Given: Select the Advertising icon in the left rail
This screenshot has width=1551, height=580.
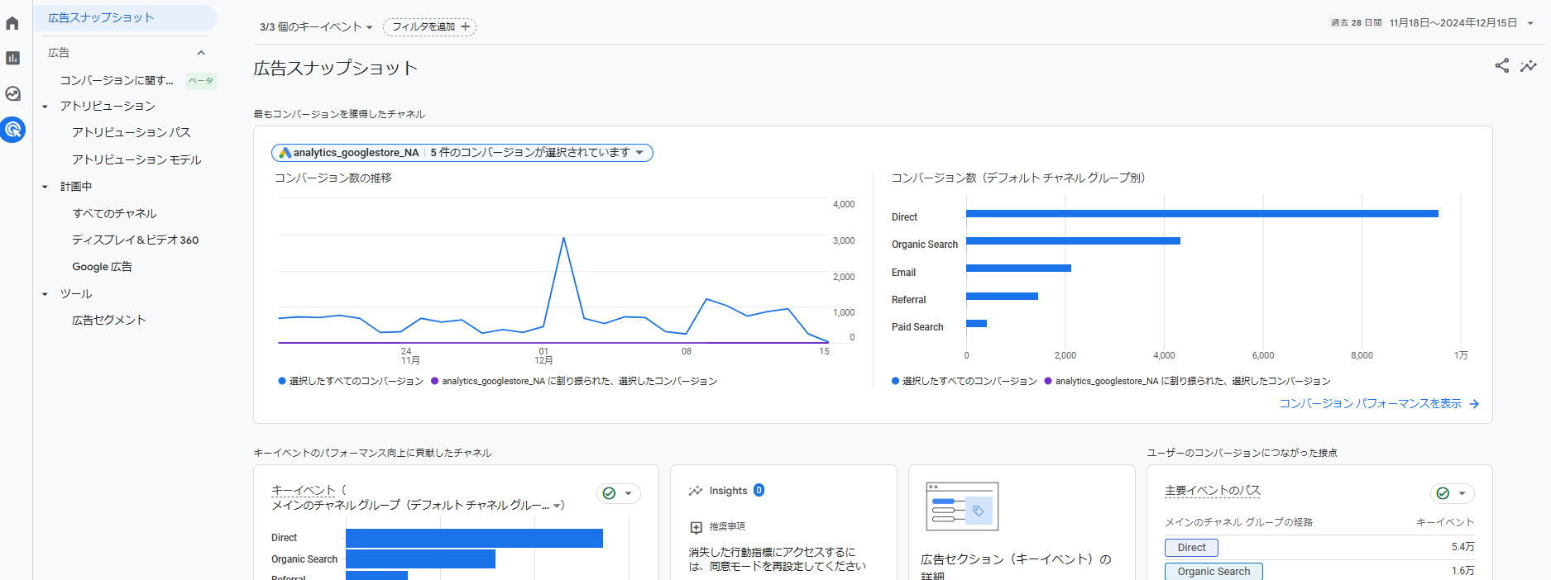Looking at the screenshot, I should 12,130.
